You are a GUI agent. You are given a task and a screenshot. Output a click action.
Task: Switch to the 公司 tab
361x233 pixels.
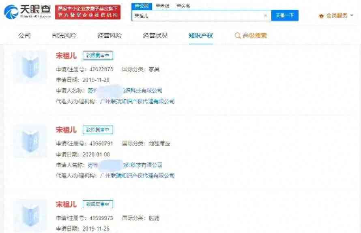[24, 35]
